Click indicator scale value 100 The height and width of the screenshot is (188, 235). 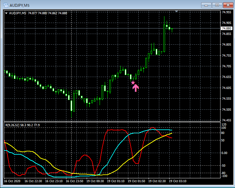224,128
